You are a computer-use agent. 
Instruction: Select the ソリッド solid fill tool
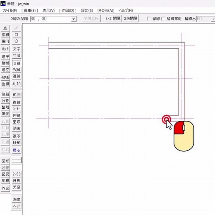coord(17,206)
